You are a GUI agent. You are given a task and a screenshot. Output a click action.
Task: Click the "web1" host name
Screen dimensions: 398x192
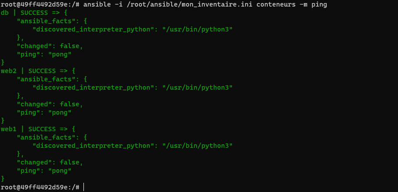click(9, 129)
